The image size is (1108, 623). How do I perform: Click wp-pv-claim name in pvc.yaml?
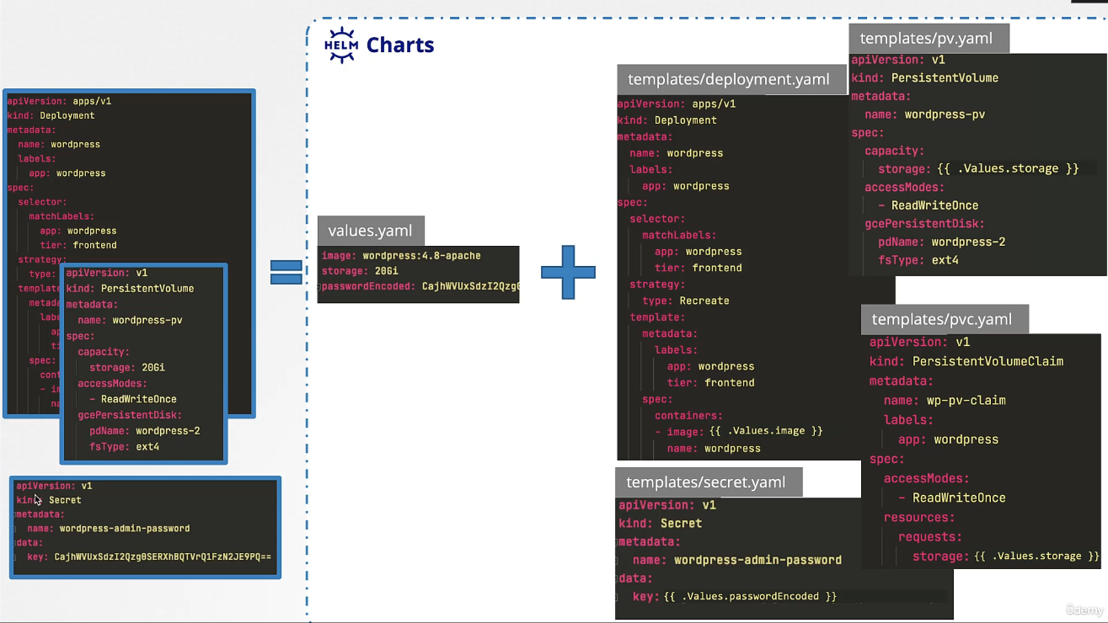click(966, 400)
